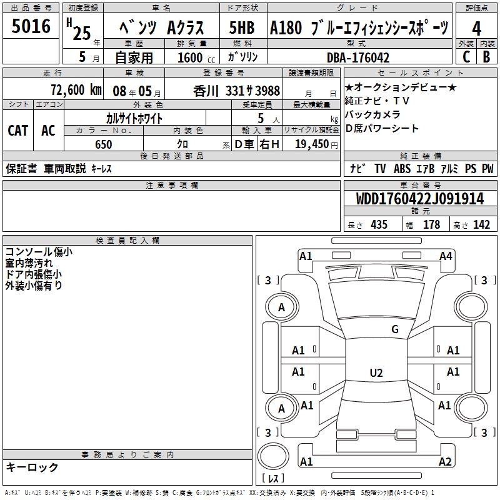Select the equipment code ABS
Screen dimensions: 500x500
coord(402,169)
